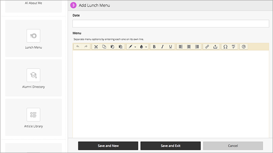Click the 'Separate menu options' hint text
Image resolution: width=273 pixels, height=153 pixels.
click(109, 39)
